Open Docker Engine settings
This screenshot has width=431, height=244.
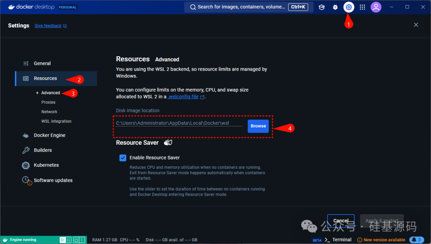49,135
